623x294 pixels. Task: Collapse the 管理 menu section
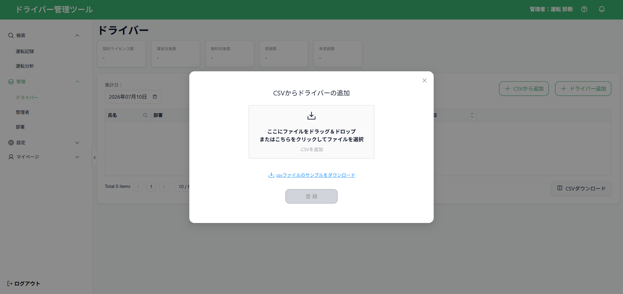[x=77, y=81]
